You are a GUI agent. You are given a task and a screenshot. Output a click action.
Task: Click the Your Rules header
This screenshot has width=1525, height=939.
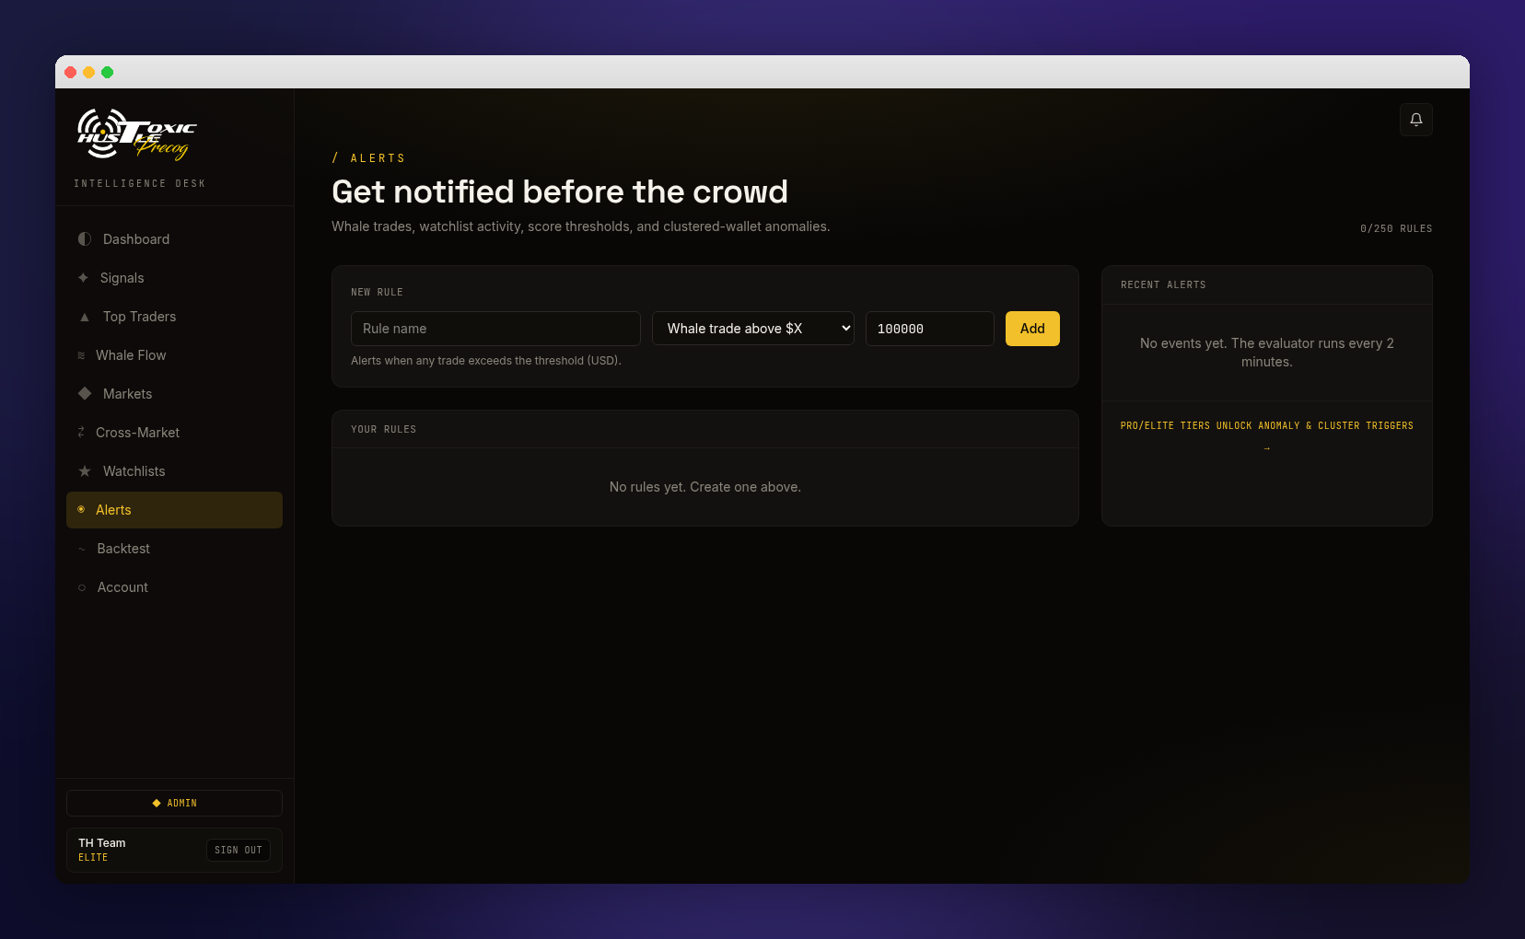tap(383, 429)
